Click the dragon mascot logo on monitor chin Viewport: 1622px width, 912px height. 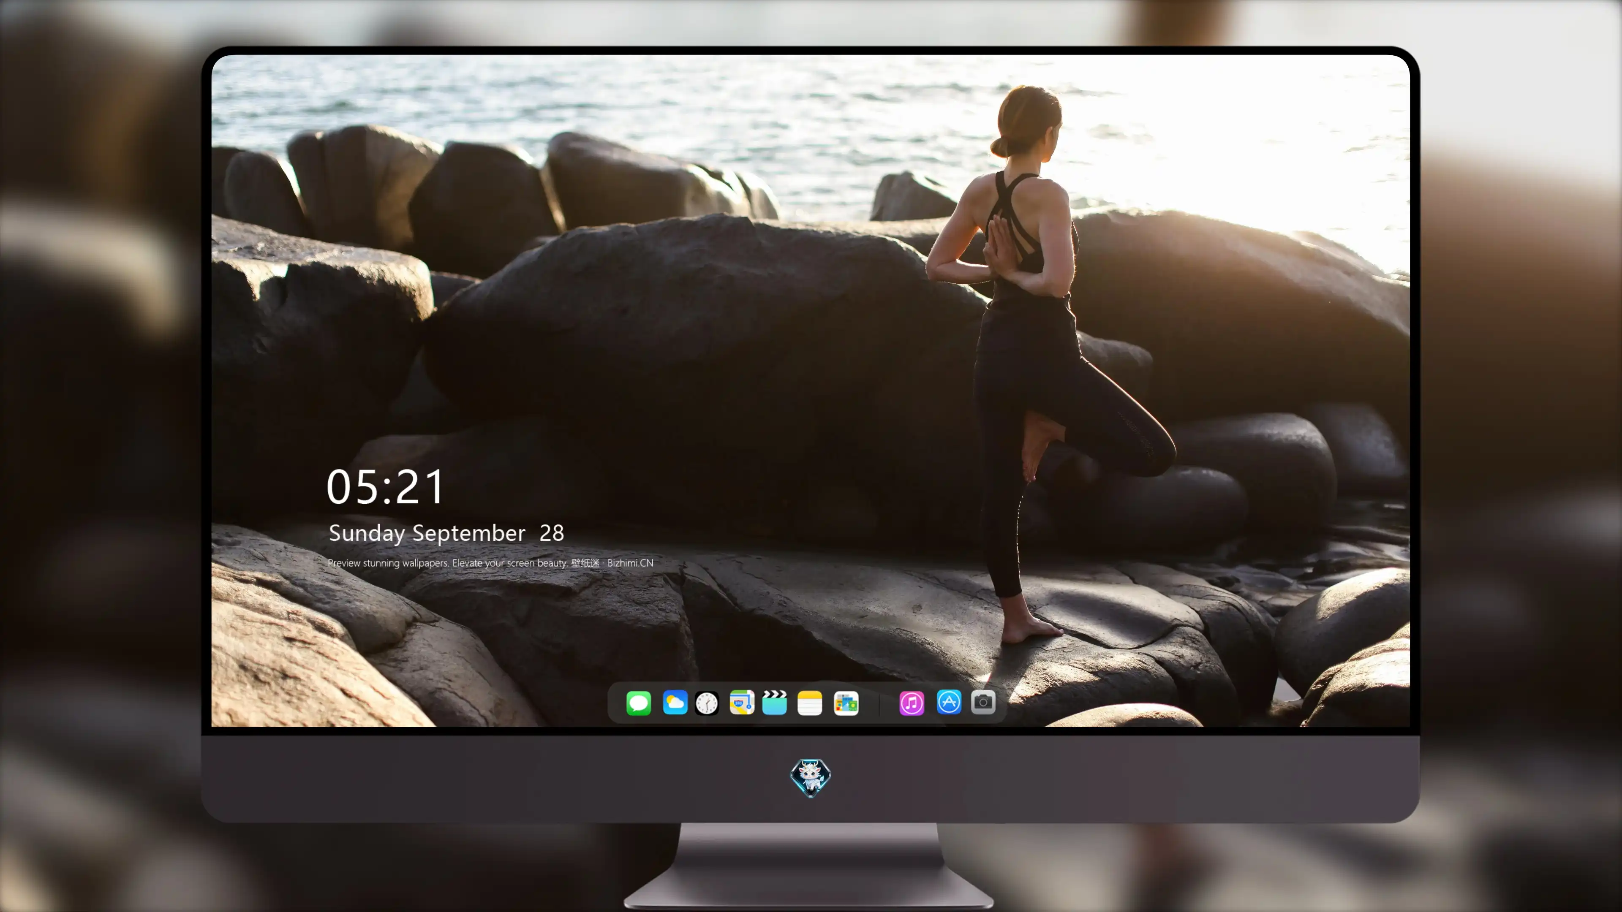pyautogui.click(x=811, y=777)
